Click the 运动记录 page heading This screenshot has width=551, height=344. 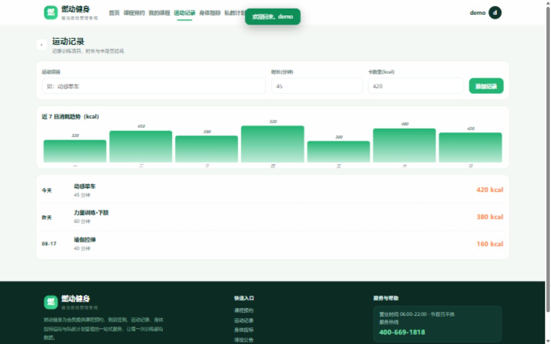tap(68, 41)
